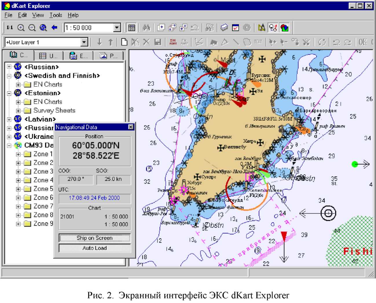Expand the Zone 5 folder
376x303 pixels.
[18, 189]
